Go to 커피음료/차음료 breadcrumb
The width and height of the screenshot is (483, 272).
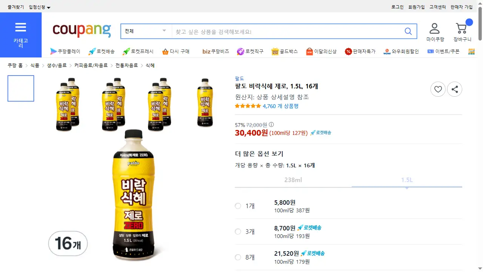(x=91, y=65)
